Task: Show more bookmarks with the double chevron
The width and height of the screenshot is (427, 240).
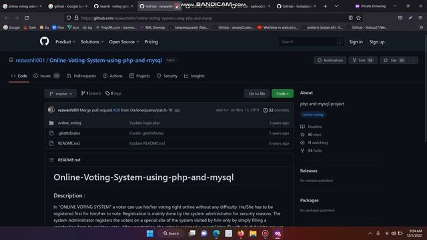Action: pos(421,27)
